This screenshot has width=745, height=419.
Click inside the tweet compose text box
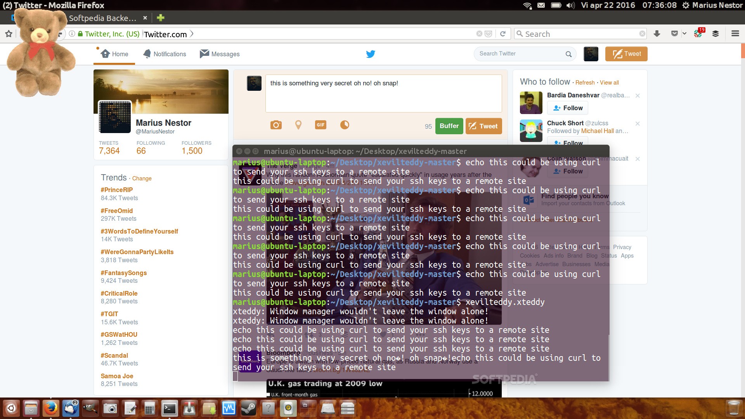[x=383, y=93]
